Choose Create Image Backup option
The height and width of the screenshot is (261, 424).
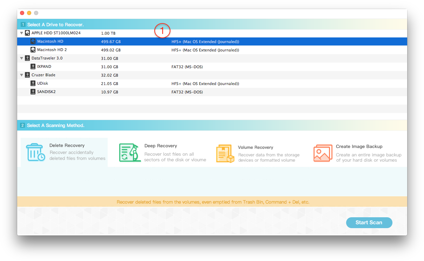point(357,153)
